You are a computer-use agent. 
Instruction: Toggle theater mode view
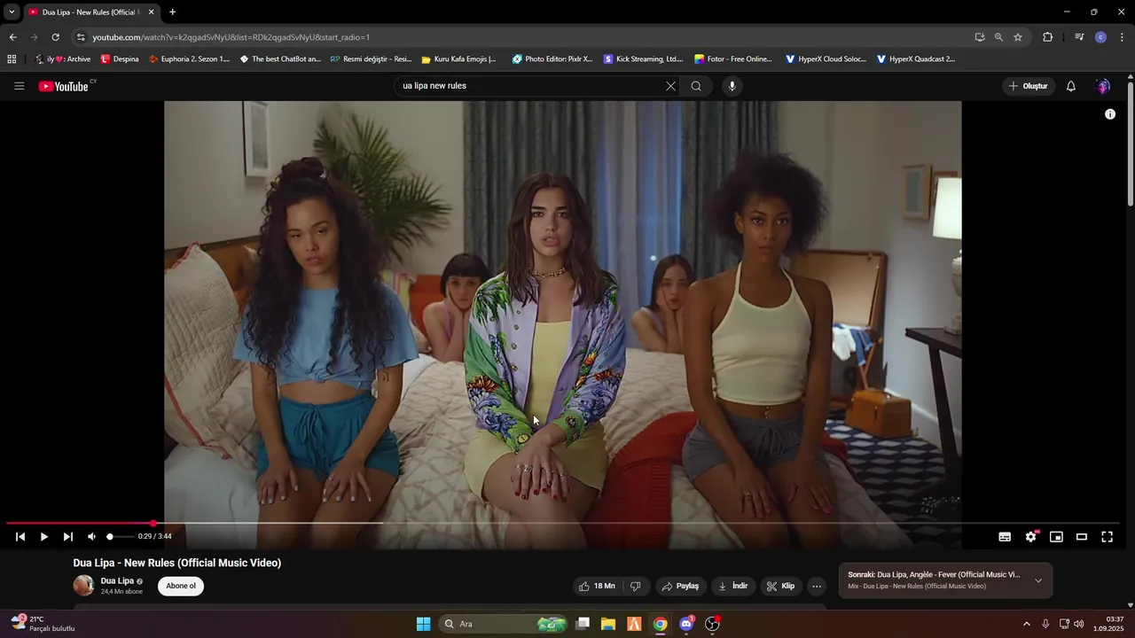1082,536
